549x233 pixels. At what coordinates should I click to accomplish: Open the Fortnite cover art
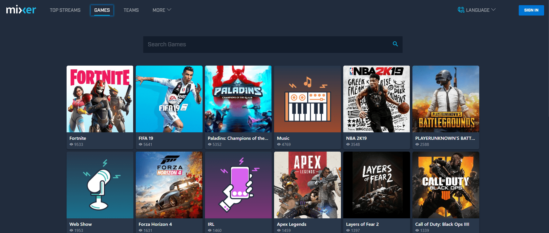click(x=100, y=99)
